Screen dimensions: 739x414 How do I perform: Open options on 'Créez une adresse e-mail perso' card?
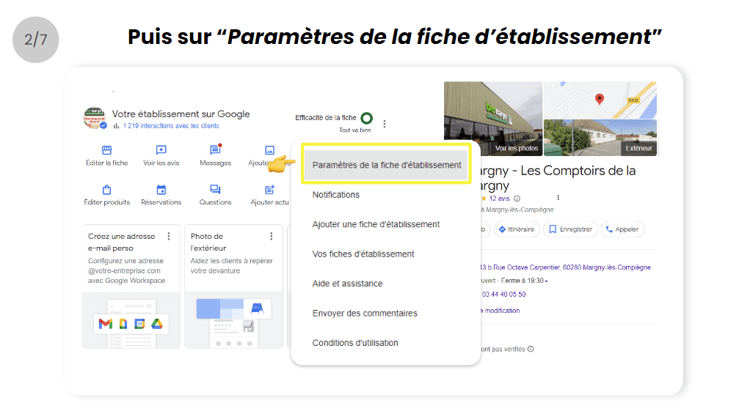coord(169,236)
